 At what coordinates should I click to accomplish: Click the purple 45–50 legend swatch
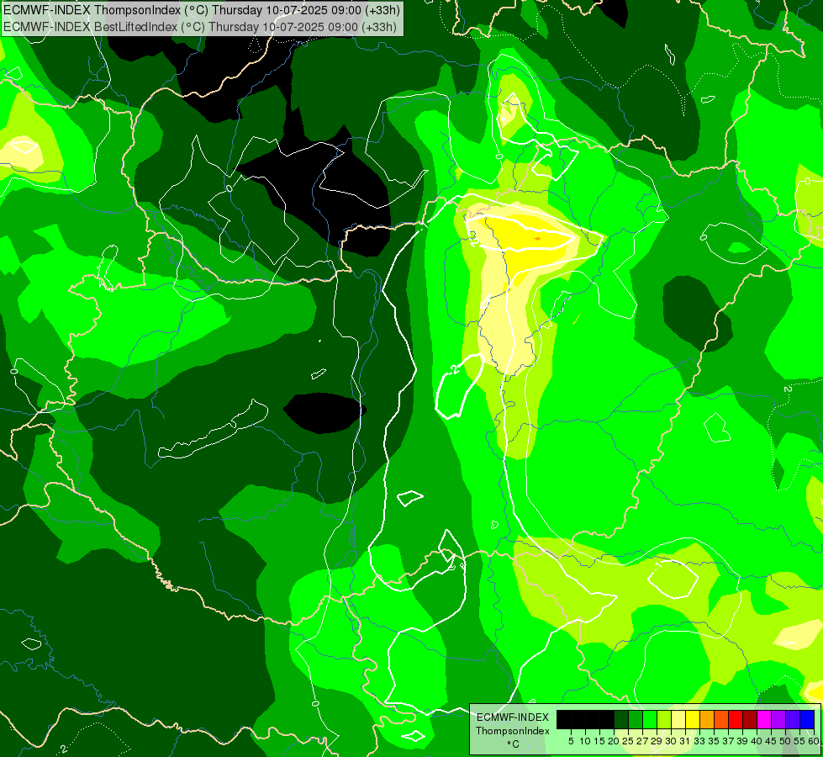pyautogui.click(x=778, y=719)
